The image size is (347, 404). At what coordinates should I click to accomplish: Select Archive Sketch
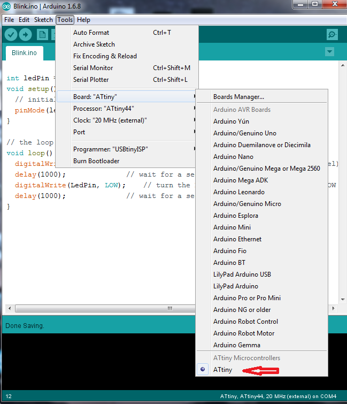pyautogui.click(x=127, y=44)
